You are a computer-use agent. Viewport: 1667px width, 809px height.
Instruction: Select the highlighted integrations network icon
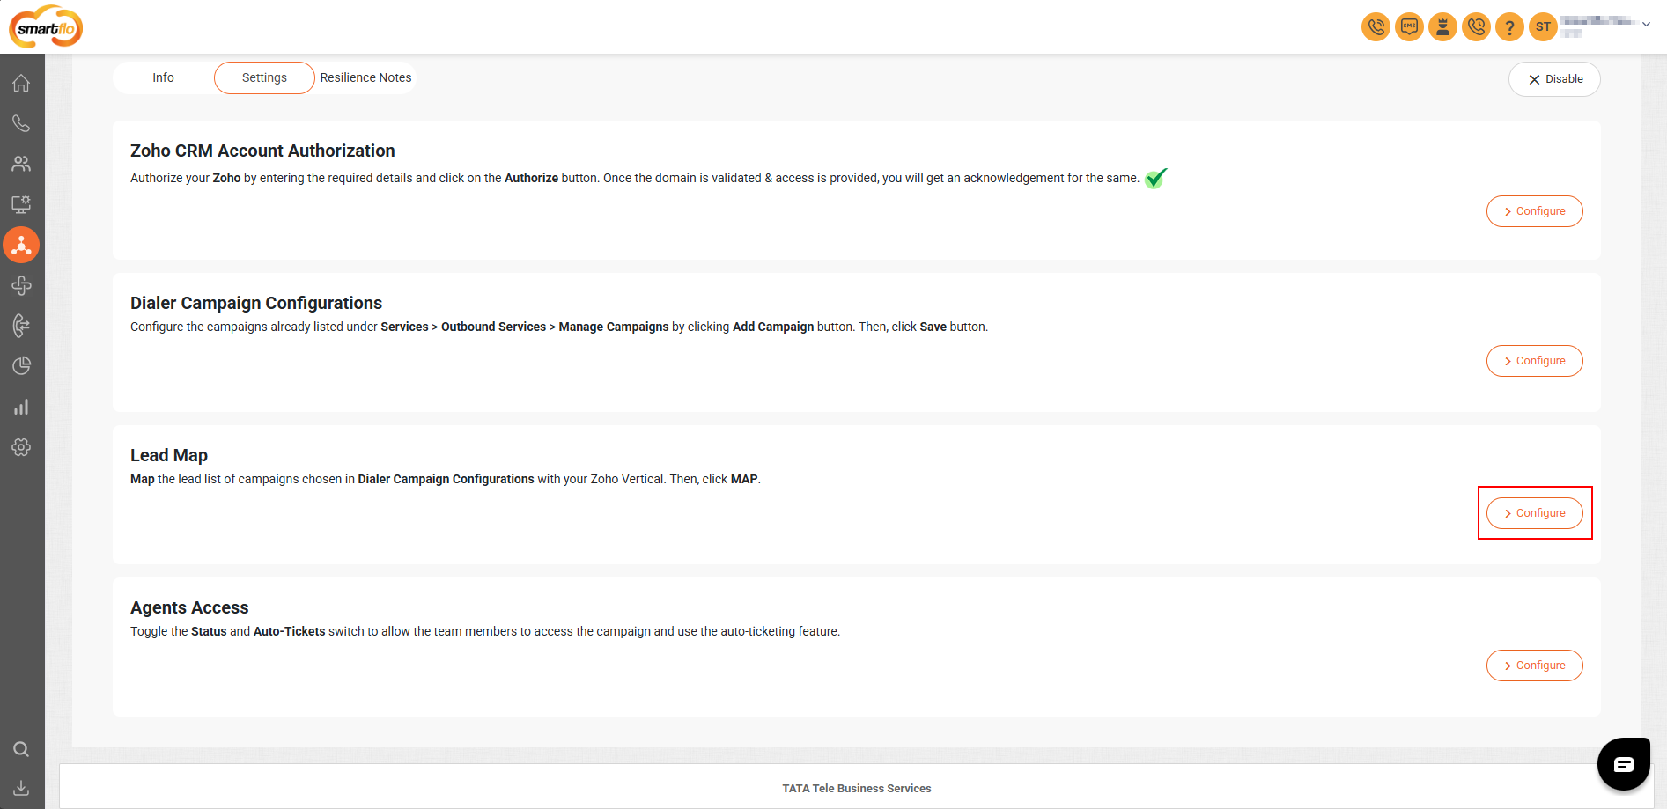(21, 245)
